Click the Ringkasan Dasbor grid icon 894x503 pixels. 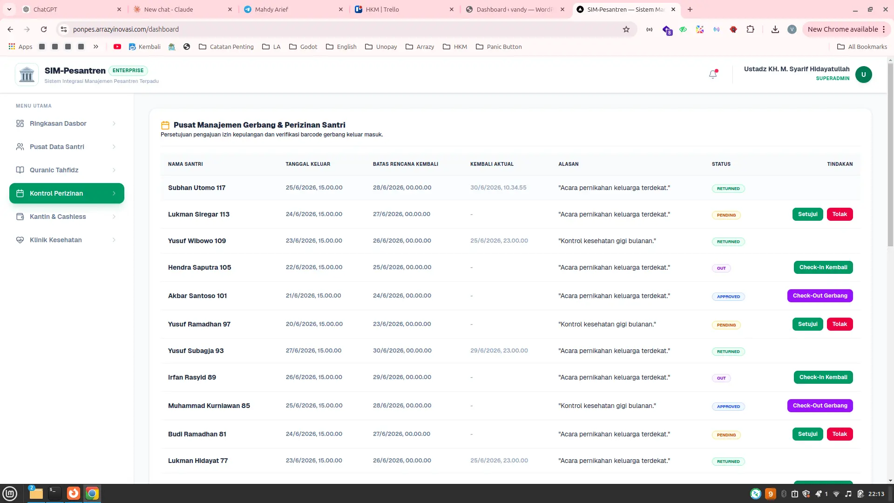[x=20, y=123]
